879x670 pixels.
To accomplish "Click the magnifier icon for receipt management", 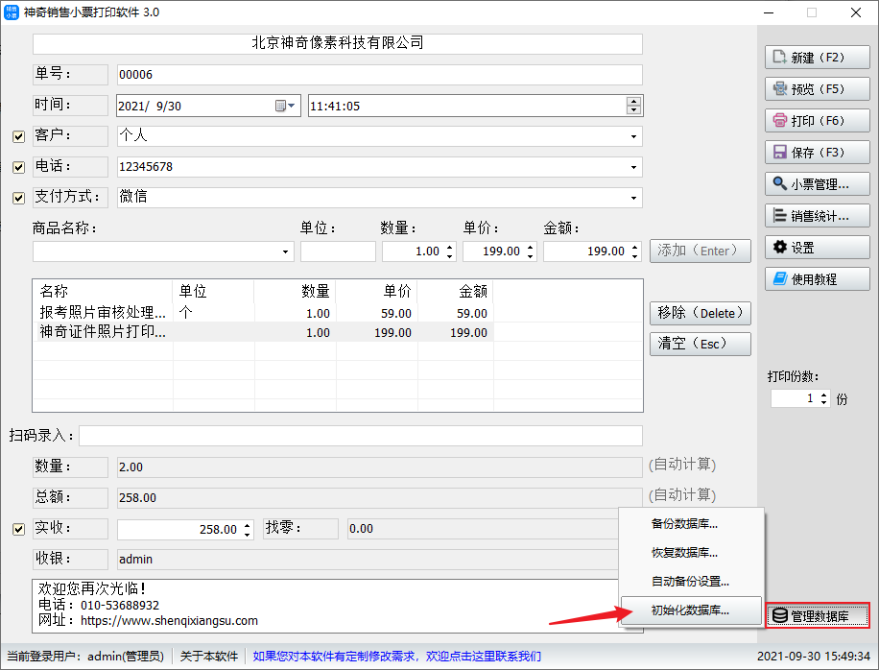I will pyautogui.click(x=779, y=183).
